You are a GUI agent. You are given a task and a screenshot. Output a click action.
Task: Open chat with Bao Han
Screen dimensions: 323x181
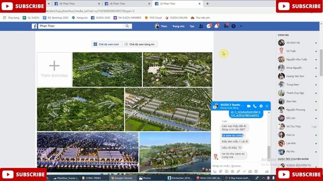point(298,102)
